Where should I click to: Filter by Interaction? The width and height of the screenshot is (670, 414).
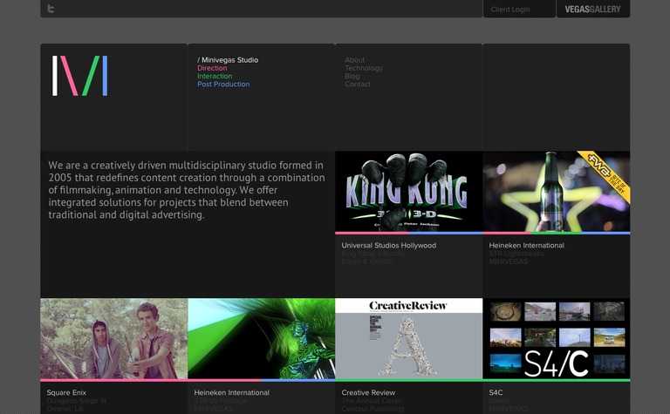pyautogui.click(x=215, y=76)
